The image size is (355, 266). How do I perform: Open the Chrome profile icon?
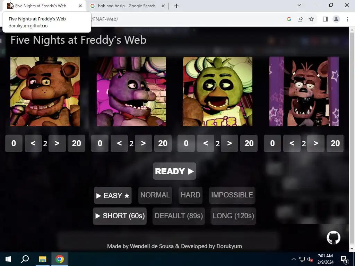click(336, 19)
